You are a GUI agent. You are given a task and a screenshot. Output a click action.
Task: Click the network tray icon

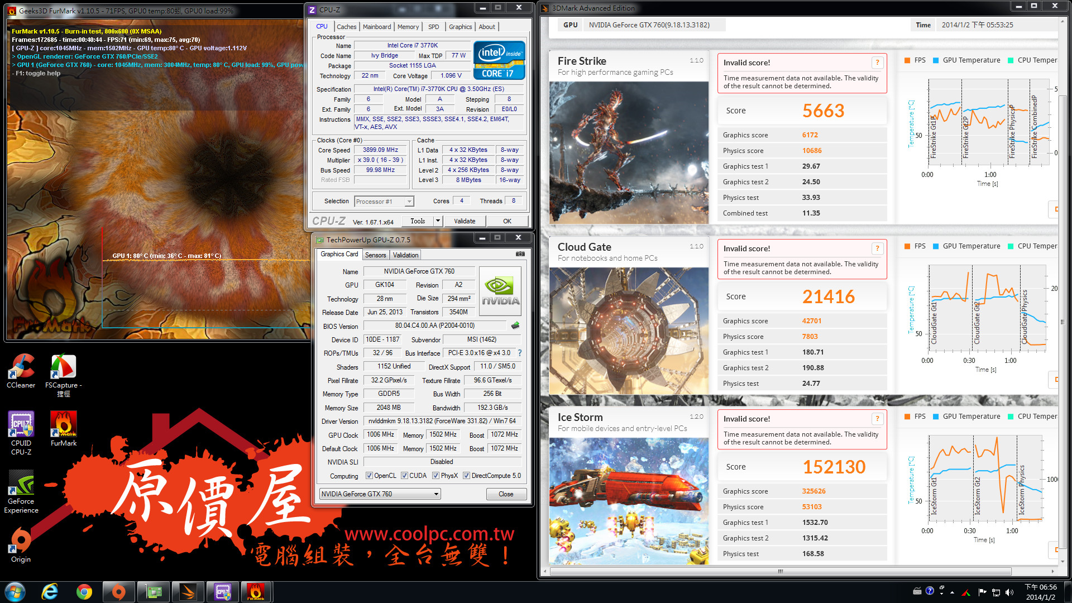coord(996,592)
